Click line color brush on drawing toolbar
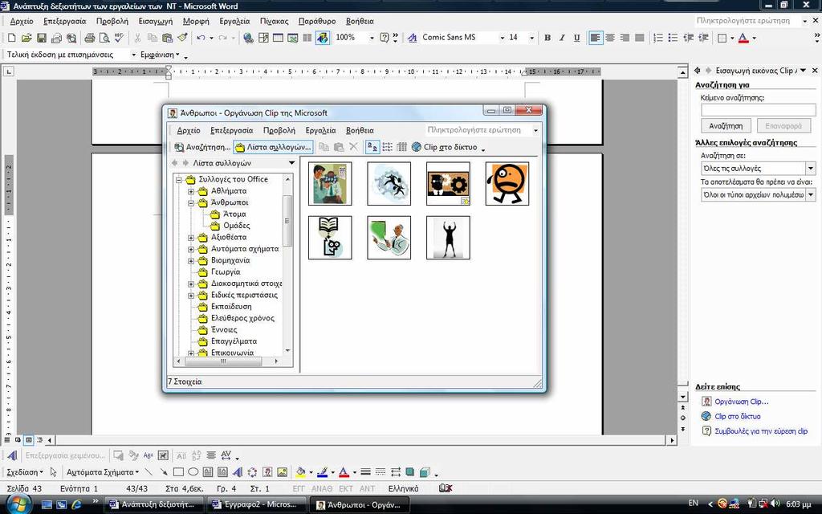The width and height of the screenshot is (822, 514). pyautogui.click(x=323, y=472)
